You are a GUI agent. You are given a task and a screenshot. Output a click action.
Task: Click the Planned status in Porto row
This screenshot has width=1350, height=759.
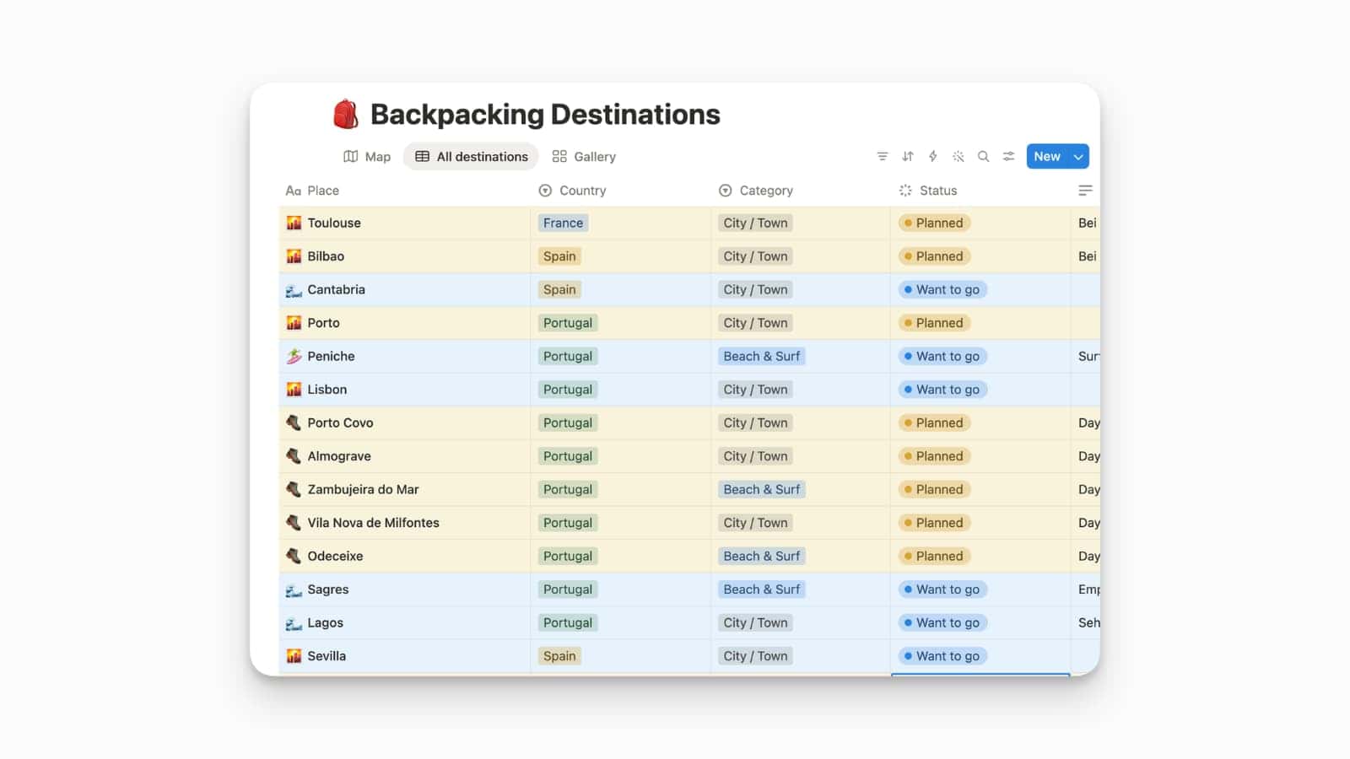pos(934,323)
